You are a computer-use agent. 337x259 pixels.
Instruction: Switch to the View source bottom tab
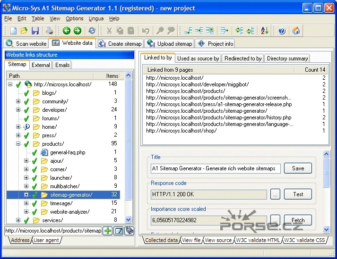(218, 240)
